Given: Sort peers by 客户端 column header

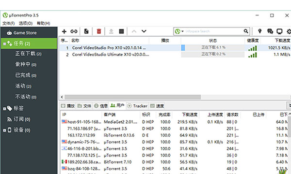Looking at the screenshot, I should click(121, 115).
